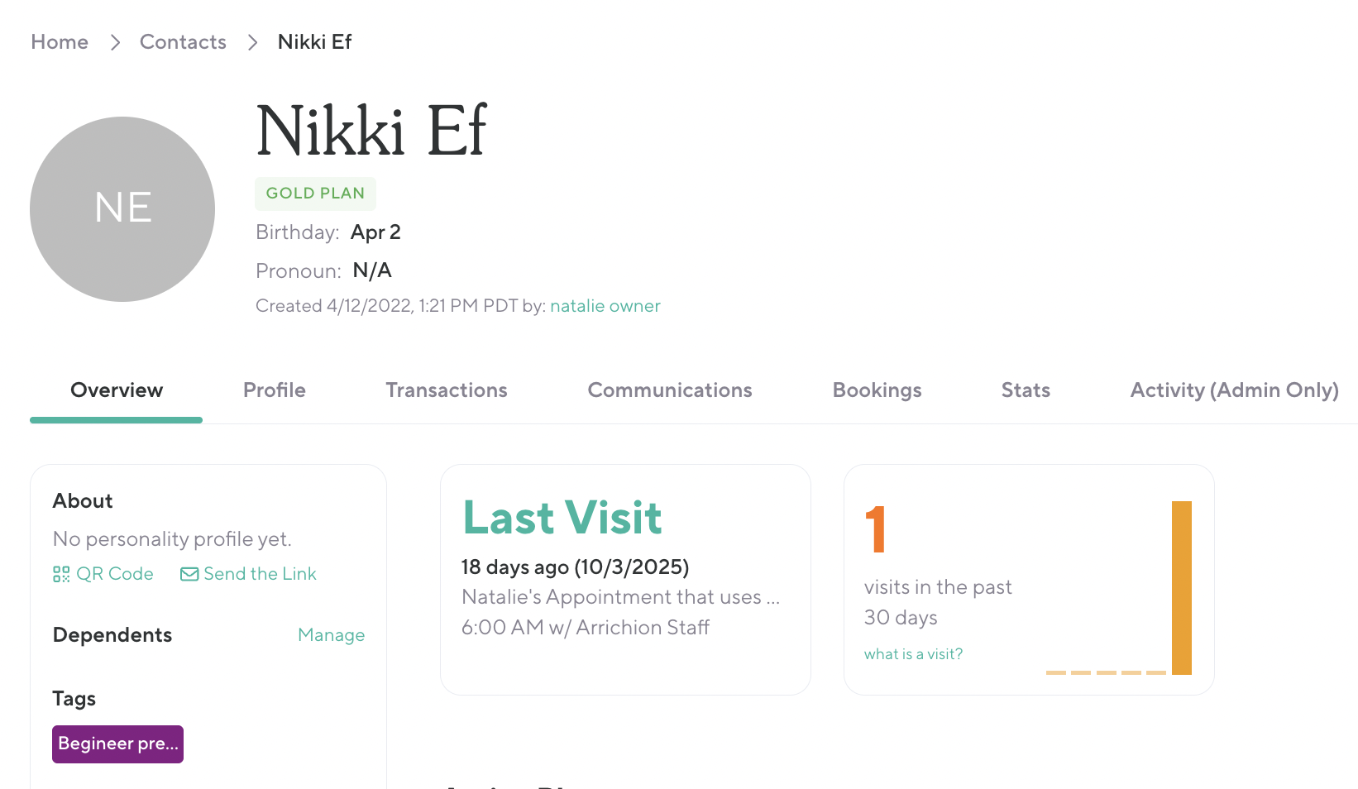Screen dimensions: 1358x789
Task: Click the tall orange visits bar
Action: coord(1181,587)
